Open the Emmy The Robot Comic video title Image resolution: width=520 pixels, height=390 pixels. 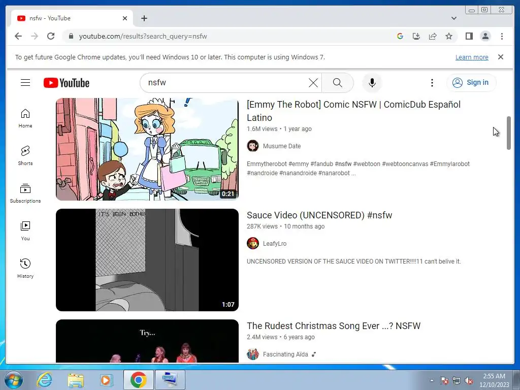coord(353,111)
